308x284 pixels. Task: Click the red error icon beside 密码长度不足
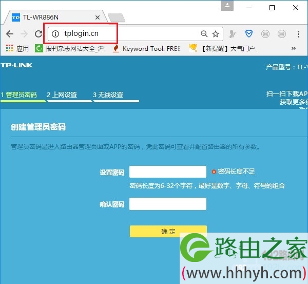[214, 172]
